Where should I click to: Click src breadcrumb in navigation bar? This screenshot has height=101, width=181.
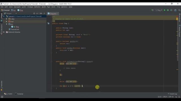pyautogui.click(x=13, y=10)
